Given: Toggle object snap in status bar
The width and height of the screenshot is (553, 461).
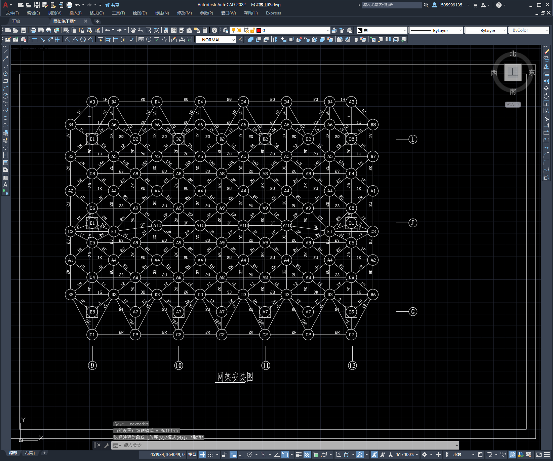Looking at the screenshot, I should point(285,455).
